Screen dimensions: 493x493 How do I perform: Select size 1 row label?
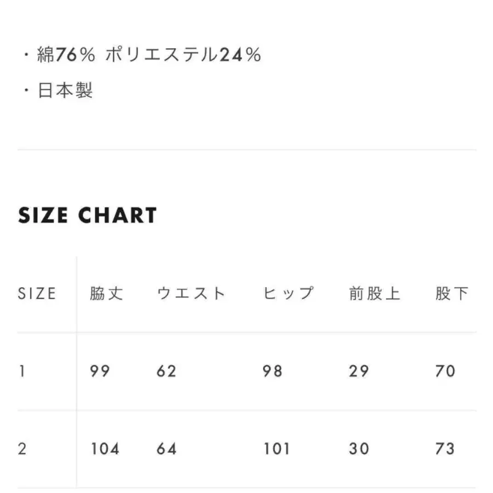(22, 371)
